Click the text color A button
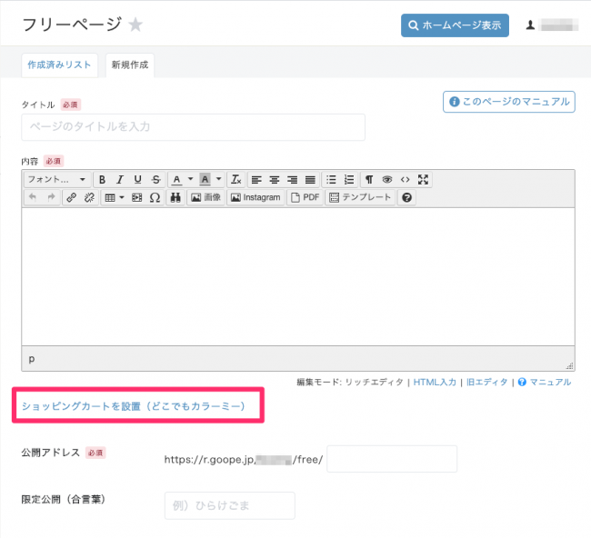Viewport: 591px width, 538px height. coord(176,179)
